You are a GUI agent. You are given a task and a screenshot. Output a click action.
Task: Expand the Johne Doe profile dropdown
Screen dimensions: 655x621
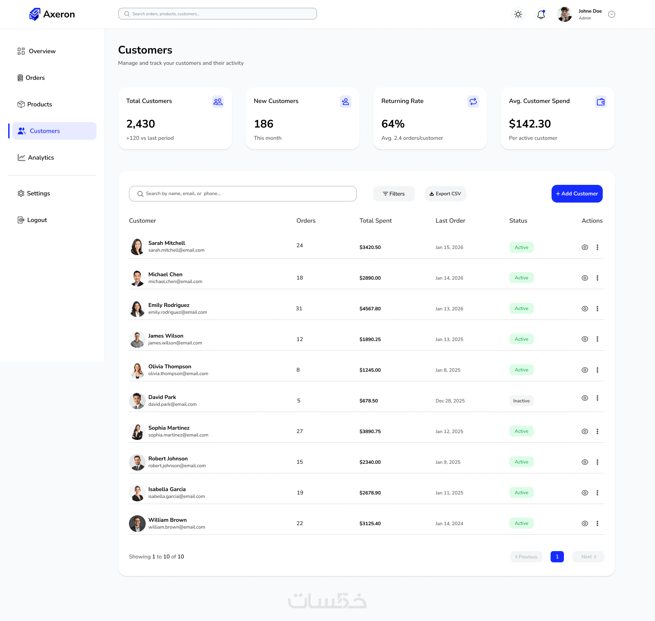click(612, 14)
